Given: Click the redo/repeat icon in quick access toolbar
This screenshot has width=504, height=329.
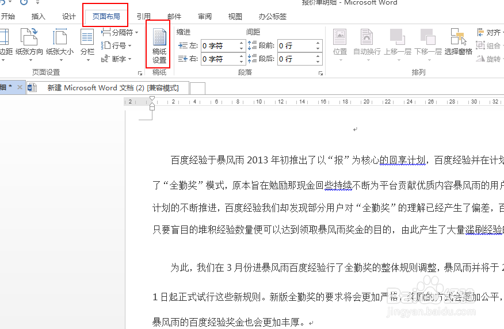Looking at the screenshot, I should tap(24, 2).
